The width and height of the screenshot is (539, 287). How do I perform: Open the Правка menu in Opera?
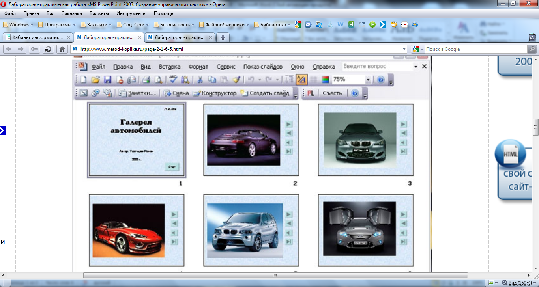[x=31, y=13]
